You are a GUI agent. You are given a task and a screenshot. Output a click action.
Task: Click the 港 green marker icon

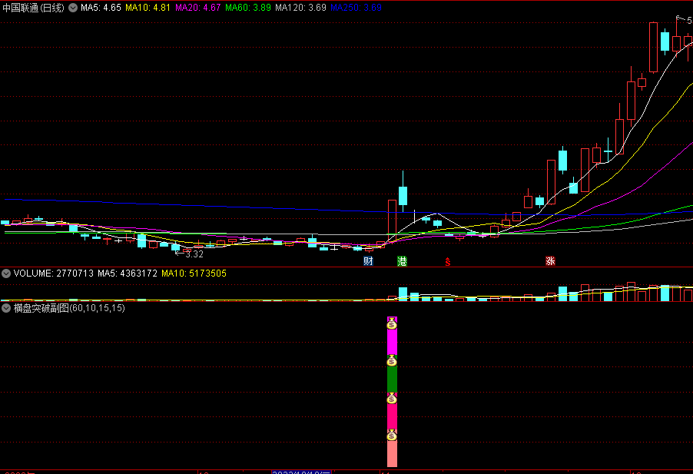pos(402,261)
